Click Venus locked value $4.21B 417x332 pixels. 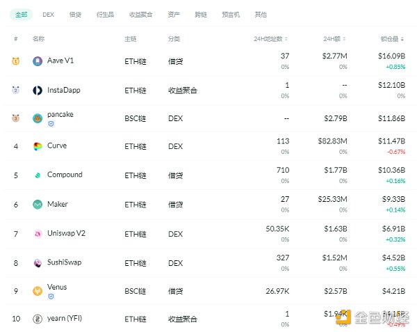tap(393, 291)
